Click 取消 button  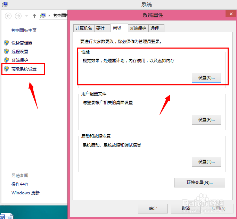tap(186, 209)
